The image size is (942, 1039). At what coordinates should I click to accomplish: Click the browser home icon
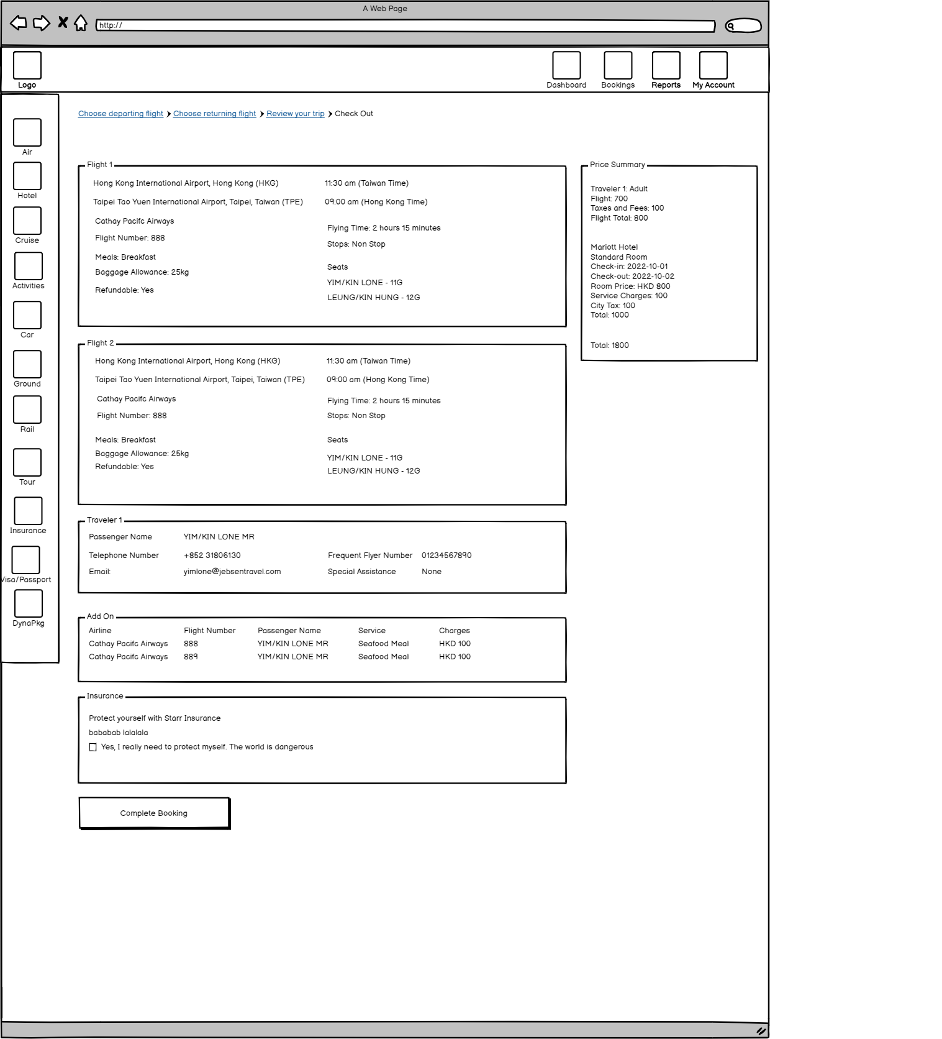tap(81, 23)
